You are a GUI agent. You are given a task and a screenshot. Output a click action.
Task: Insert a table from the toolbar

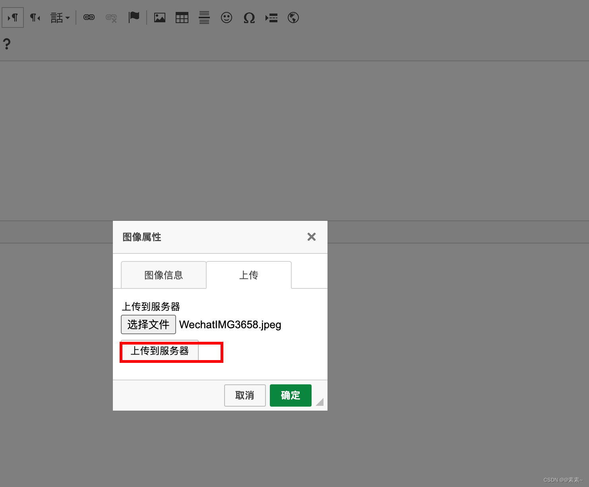tap(182, 18)
